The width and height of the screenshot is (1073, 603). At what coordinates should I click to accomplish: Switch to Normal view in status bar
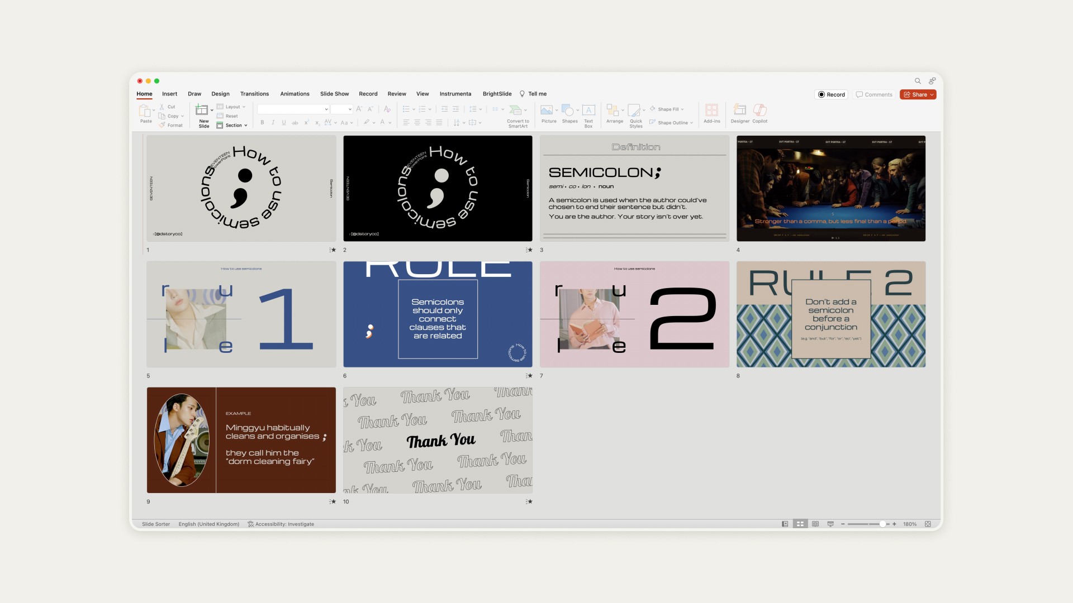click(785, 524)
